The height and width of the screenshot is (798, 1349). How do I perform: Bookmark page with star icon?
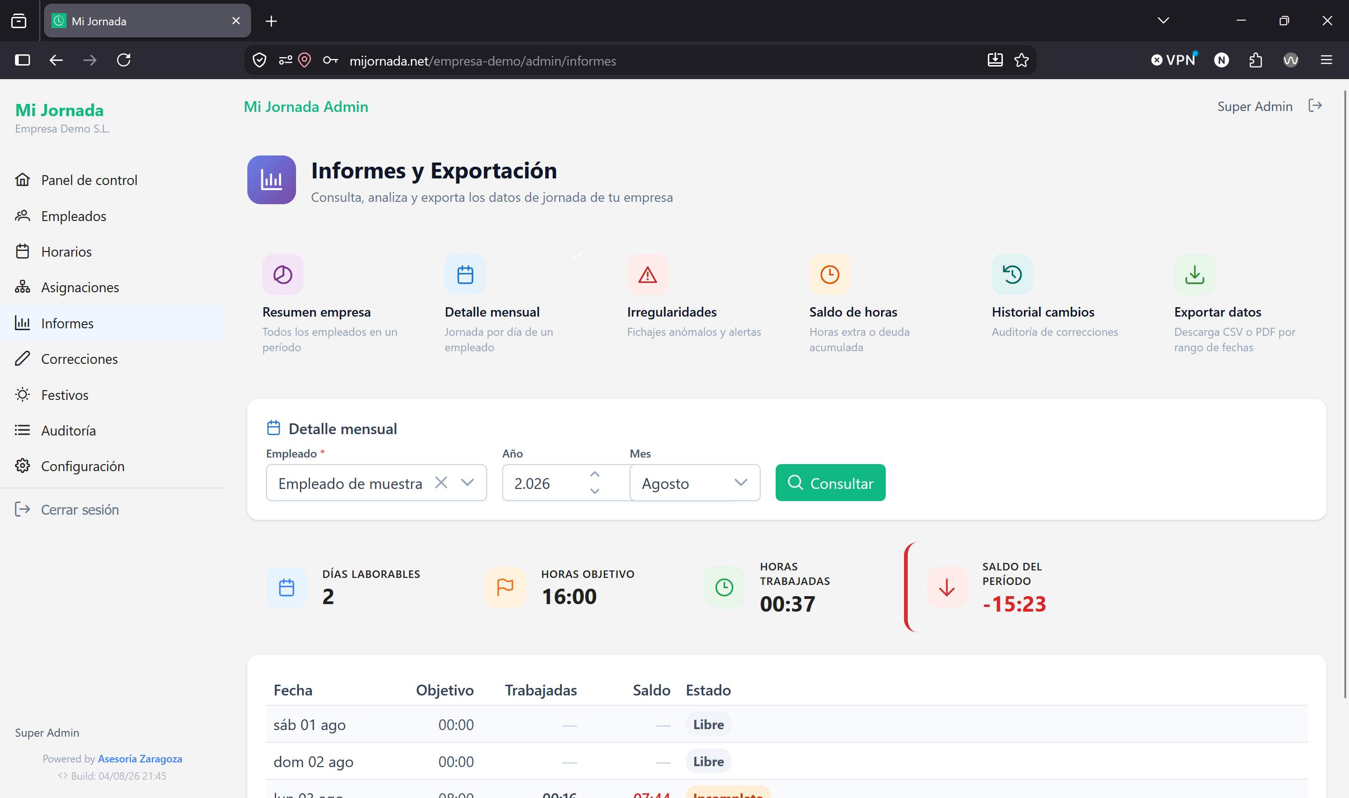tap(1021, 59)
